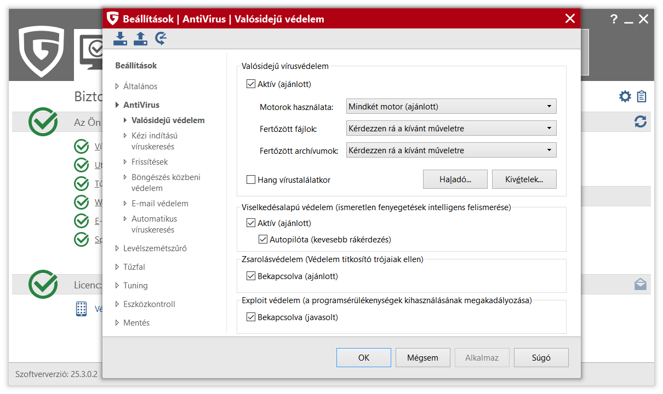Click the reset settings circular arrow icon

click(x=161, y=38)
